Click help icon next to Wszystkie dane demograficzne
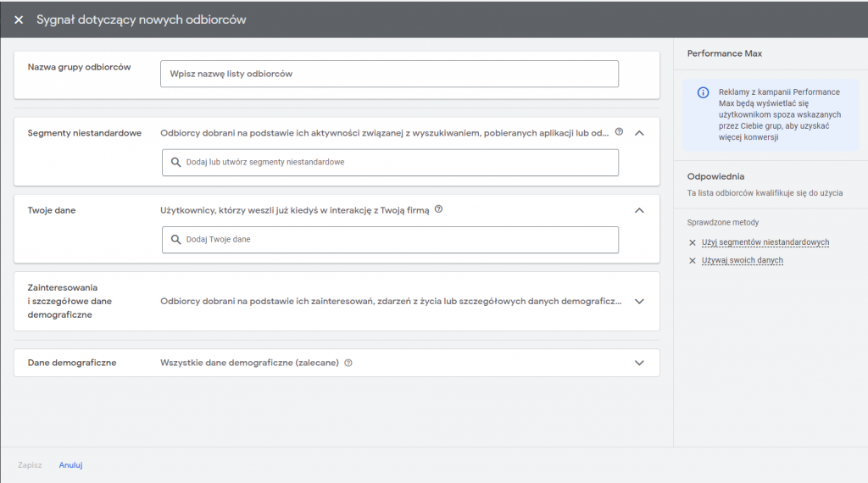The width and height of the screenshot is (868, 483). [x=348, y=363]
